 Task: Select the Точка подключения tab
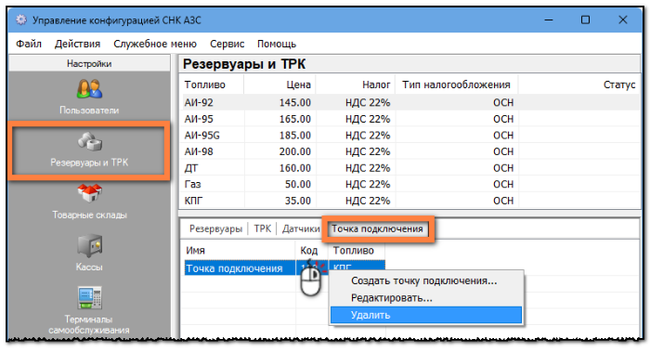pyautogui.click(x=377, y=228)
